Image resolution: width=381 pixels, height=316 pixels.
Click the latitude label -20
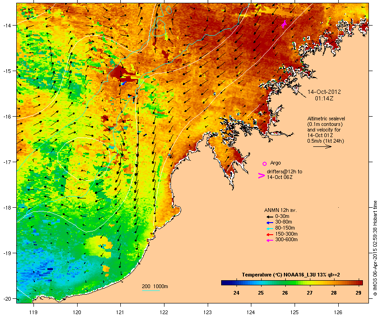(7, 298)
